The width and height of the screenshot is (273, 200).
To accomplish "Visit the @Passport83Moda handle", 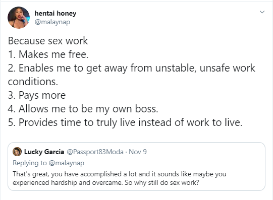I will point(95,152).
